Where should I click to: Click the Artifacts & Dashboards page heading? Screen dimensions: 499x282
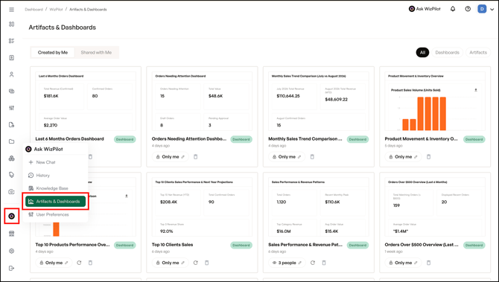click(x=62, y=28)
